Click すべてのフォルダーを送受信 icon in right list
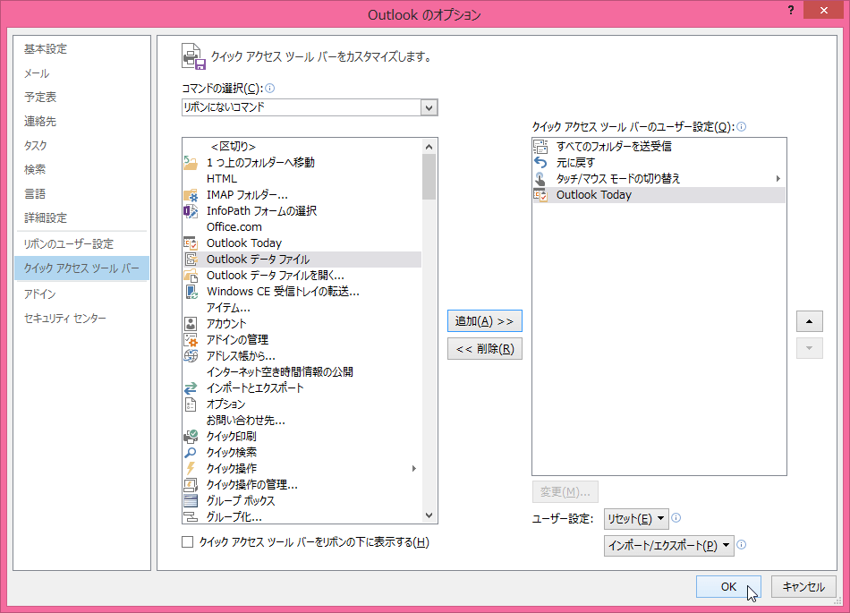 (540, 147)
